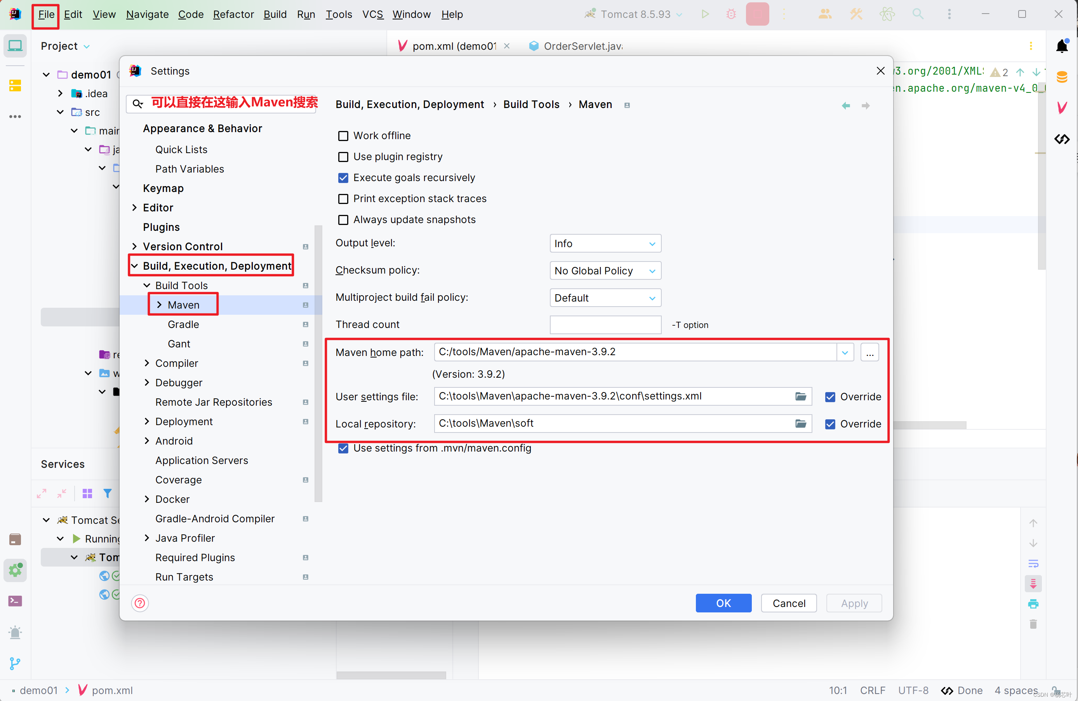Open the Refactor menu

coord(233,14)
